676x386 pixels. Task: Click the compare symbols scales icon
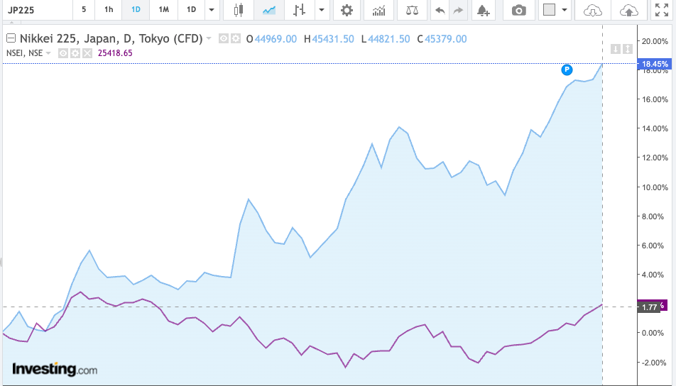point(411,10)
